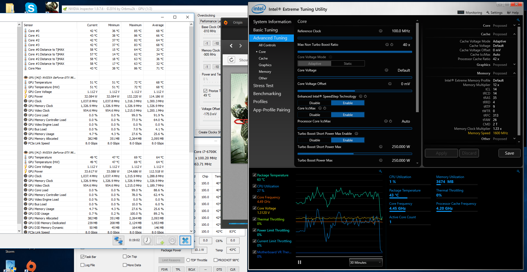The width and height of the screenshot is (527, 272).
Task: Collapse the Cache proposed section
Action: click(514, 34)
